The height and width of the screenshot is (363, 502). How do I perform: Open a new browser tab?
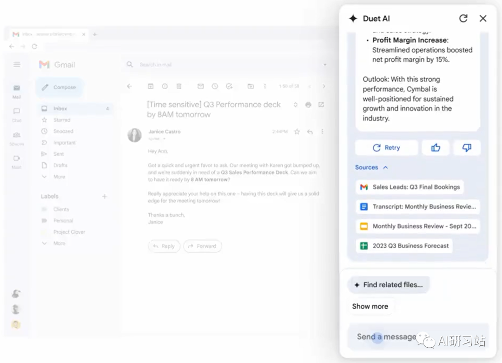click(95, 34)
